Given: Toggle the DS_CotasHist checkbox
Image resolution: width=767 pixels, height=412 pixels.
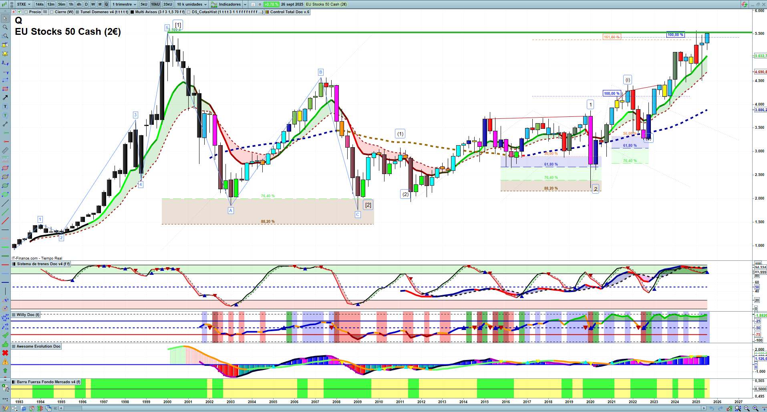Looking at the screenshot, I should 189,12.
